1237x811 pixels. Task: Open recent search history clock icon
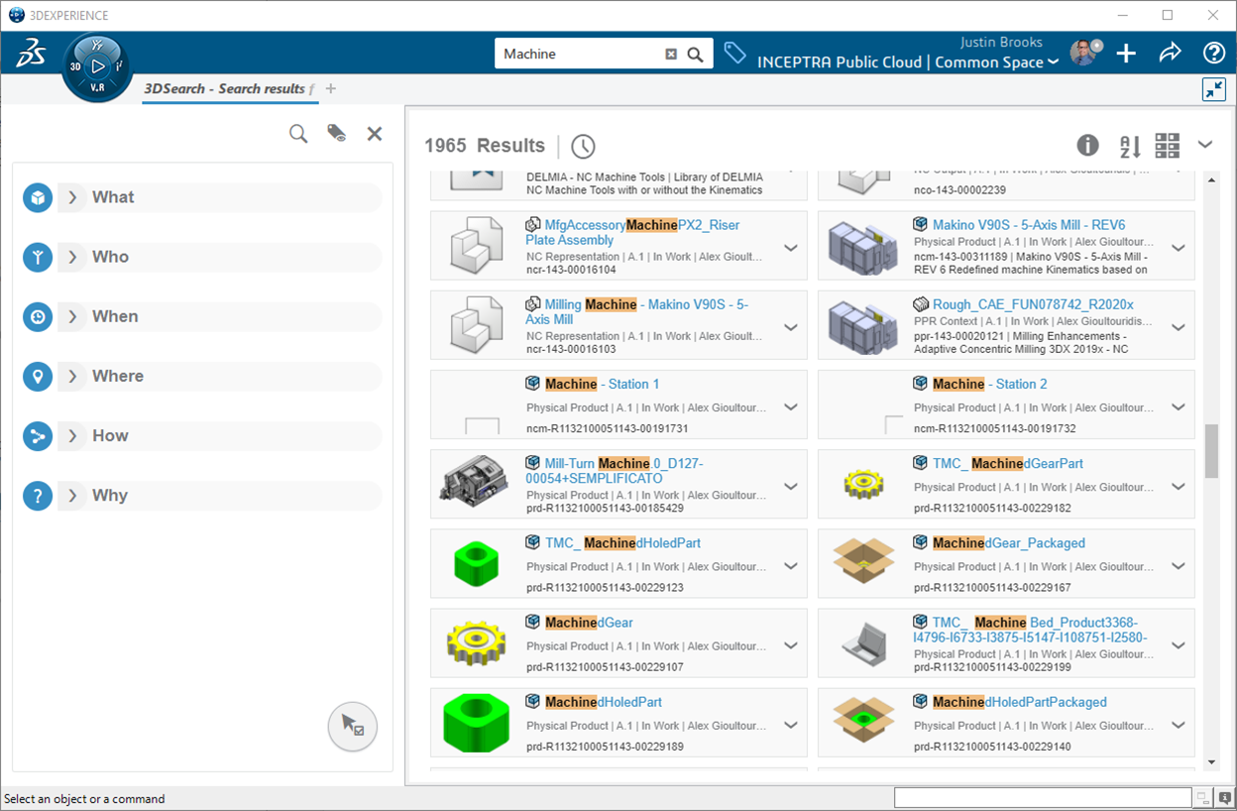583,147
